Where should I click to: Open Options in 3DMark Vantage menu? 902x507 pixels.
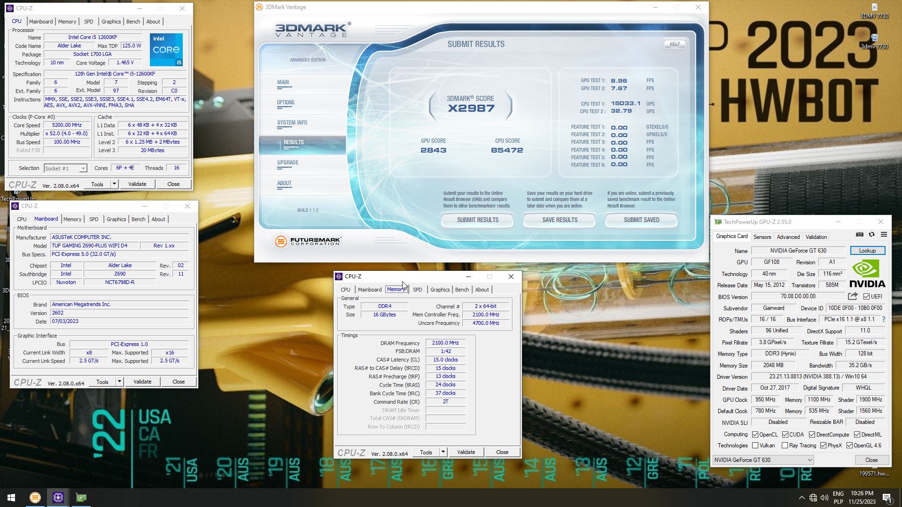pyautogui.click(x=286, y=102)
